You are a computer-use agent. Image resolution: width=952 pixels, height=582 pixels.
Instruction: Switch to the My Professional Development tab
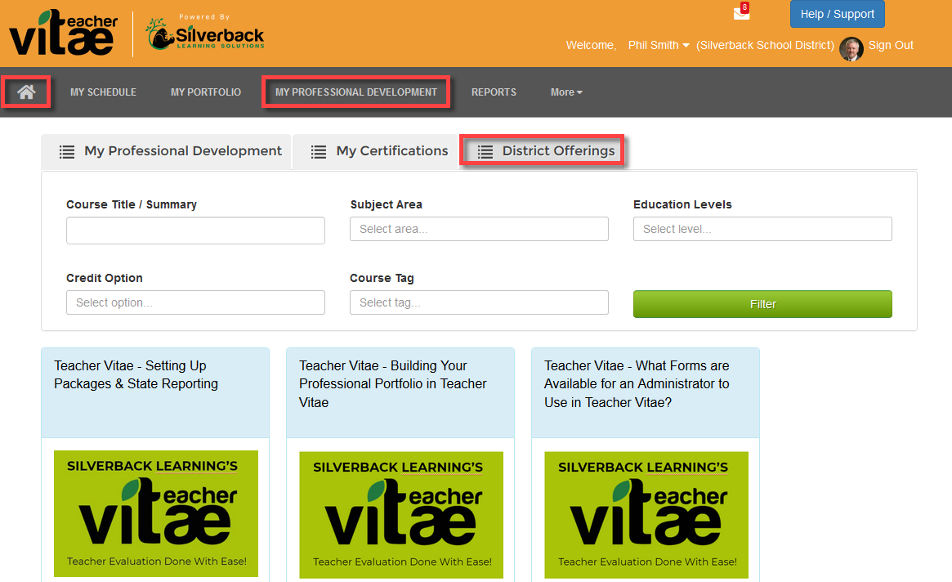point(166,151)
